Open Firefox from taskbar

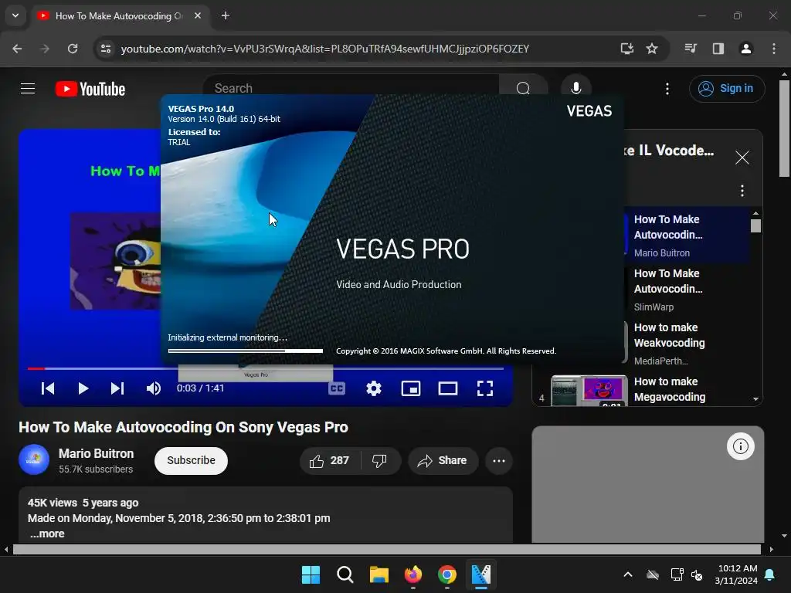tap(413, 574)
